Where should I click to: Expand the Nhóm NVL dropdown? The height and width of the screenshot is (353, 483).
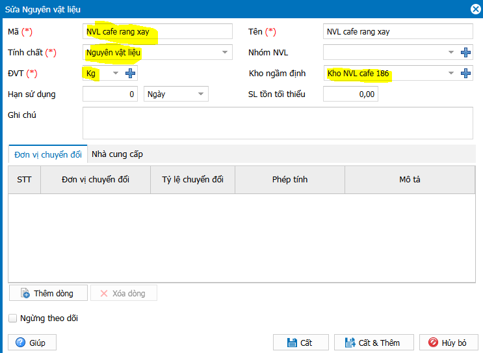(x=451, y=52)
